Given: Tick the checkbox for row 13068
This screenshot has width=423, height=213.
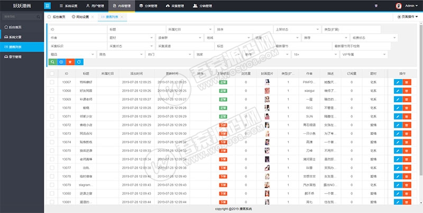Looking at the screenshot, I should 52,91.
